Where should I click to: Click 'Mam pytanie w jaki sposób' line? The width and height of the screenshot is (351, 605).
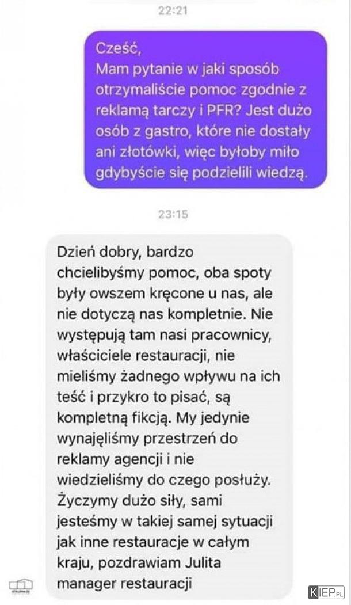point(187,70)
